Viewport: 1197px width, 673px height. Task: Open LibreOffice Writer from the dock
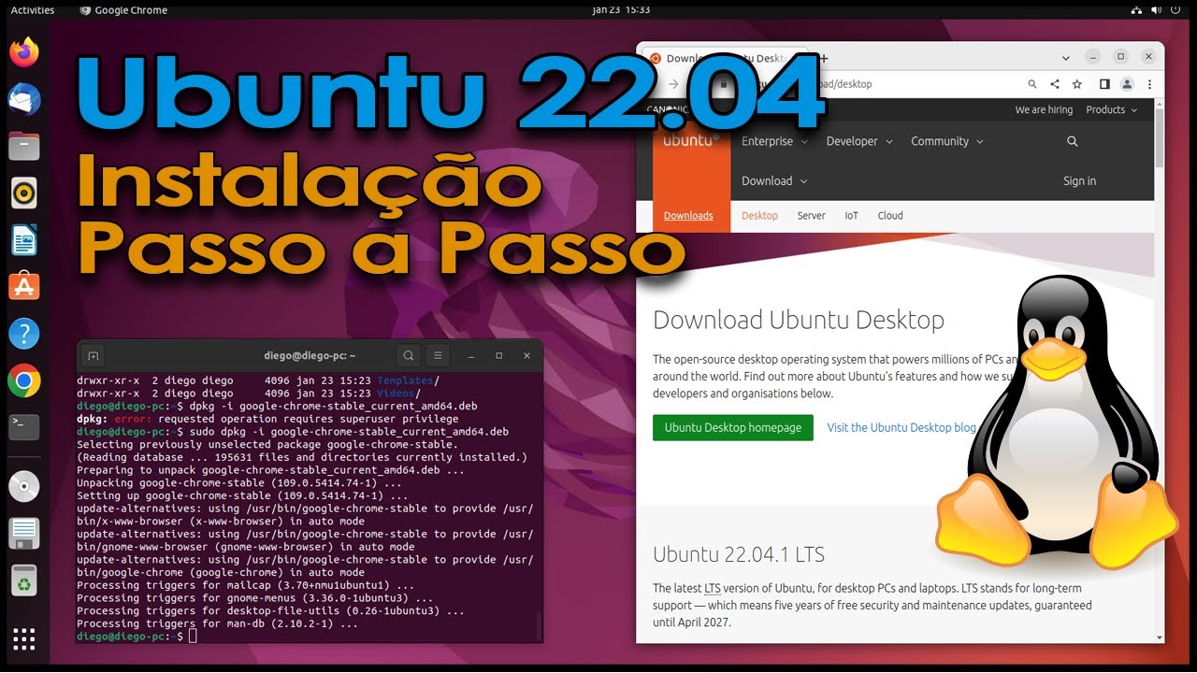tap(24, 240)
